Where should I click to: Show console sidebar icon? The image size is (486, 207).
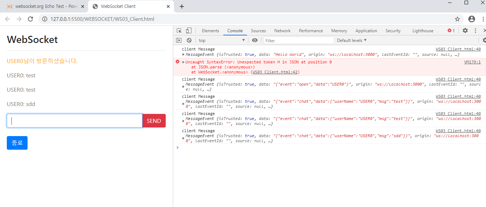pyautogui.click(x=179, y=40)
